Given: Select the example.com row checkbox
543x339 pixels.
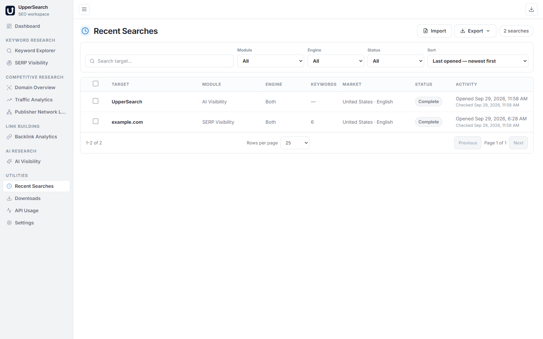Looking at the screenshot, I should pos(96,121).
